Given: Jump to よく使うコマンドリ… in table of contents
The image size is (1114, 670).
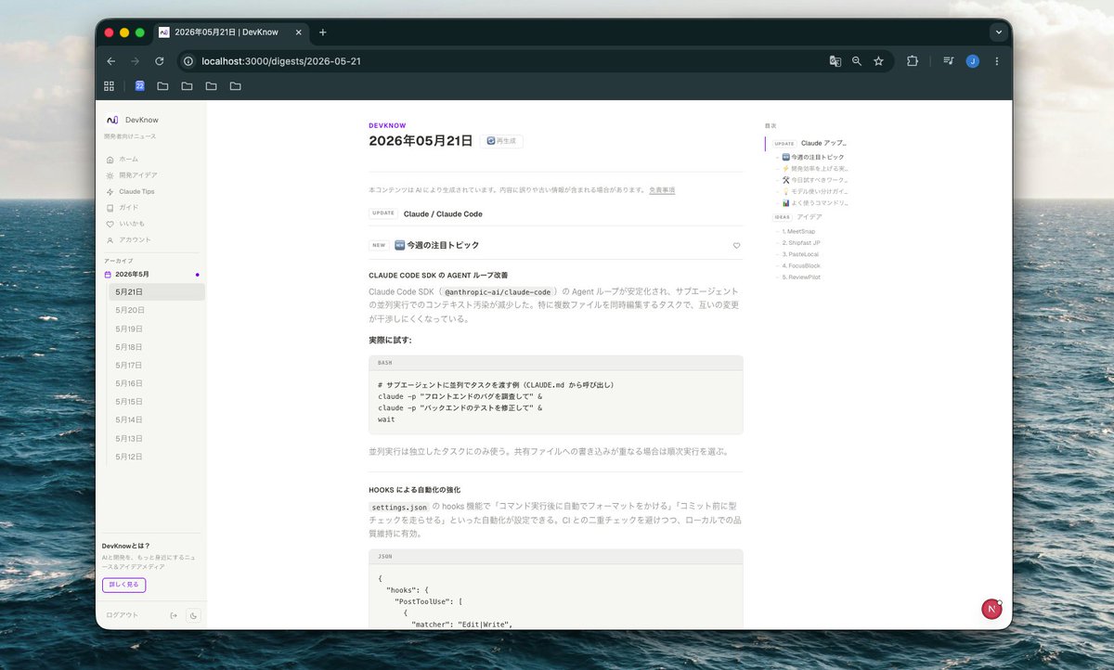Looking at the screenshot, I should coord(815,202).
